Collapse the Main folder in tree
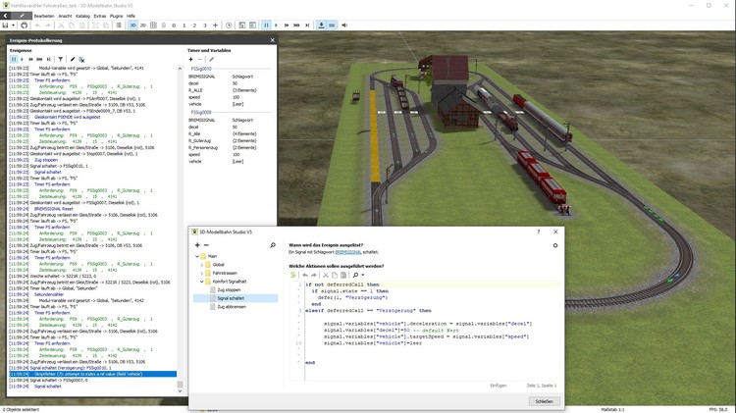The height and width of the screenshot is (413, 736). (x=195, y=255)
